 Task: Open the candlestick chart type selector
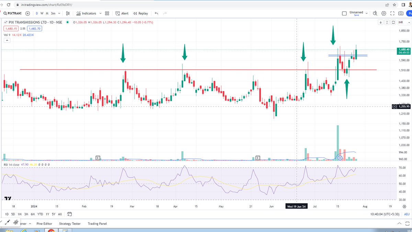[68, 13]
